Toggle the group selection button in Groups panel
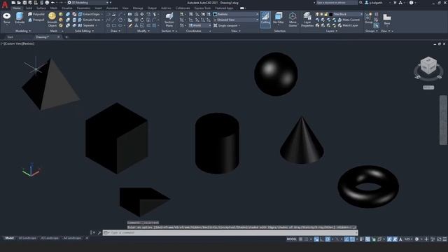The width and height of the screenshot is (448, 252). pyautogui.click(x=377, y=25)
